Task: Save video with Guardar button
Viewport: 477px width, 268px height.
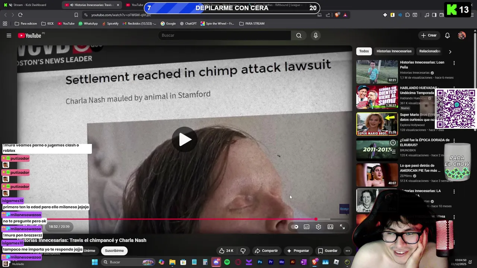Action: pyautogui.click(x=328, y=251)
